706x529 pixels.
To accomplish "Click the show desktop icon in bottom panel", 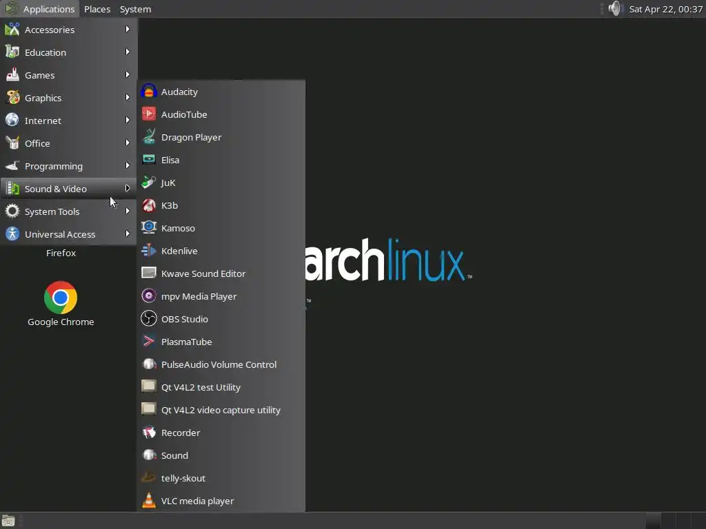I will [x=8, y=521].
